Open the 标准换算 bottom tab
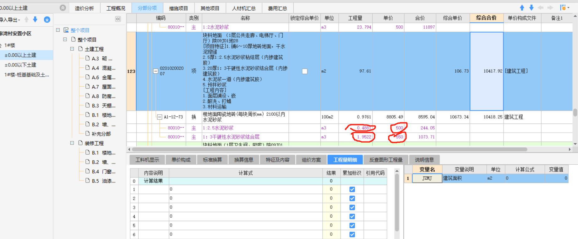This screenshot has height=239, width=578. click(x=212, y=160)
